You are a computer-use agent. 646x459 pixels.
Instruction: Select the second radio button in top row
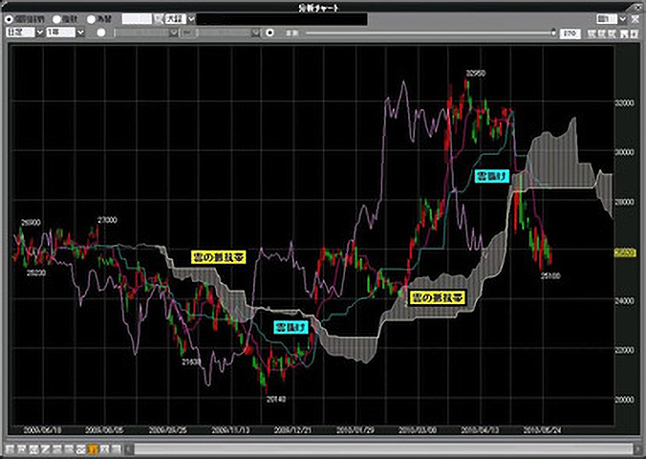57,18
